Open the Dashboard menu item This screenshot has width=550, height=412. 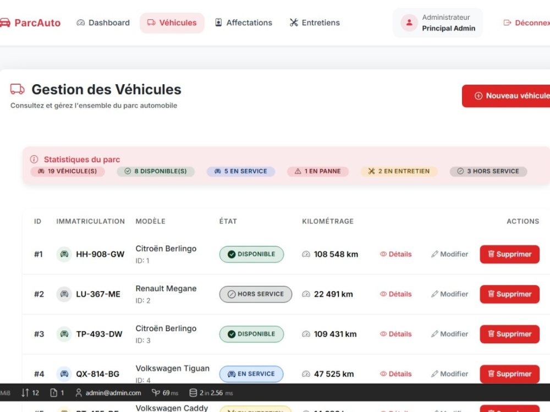click(103, 23)
